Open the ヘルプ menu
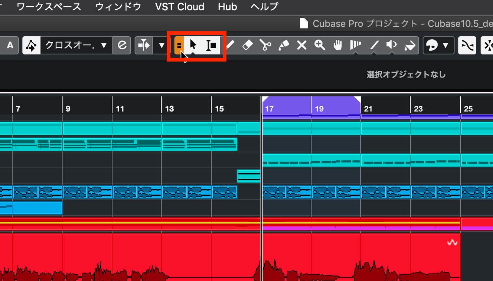This screenshot has height=281, width=493. click(x=264, y=7)
